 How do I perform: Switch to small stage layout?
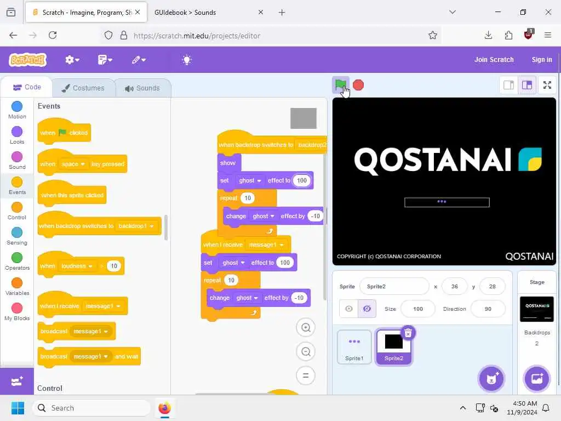(x=508, y=85)
